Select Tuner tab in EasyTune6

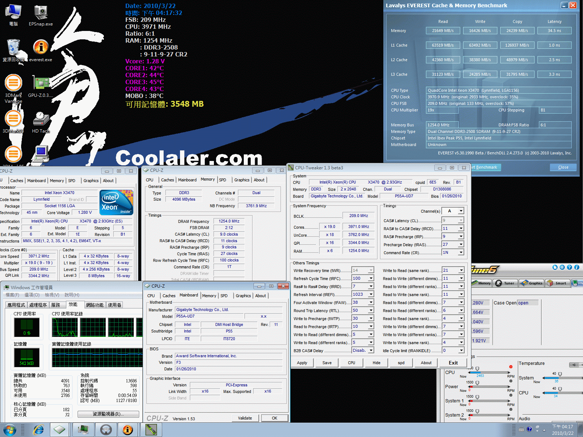506,283
